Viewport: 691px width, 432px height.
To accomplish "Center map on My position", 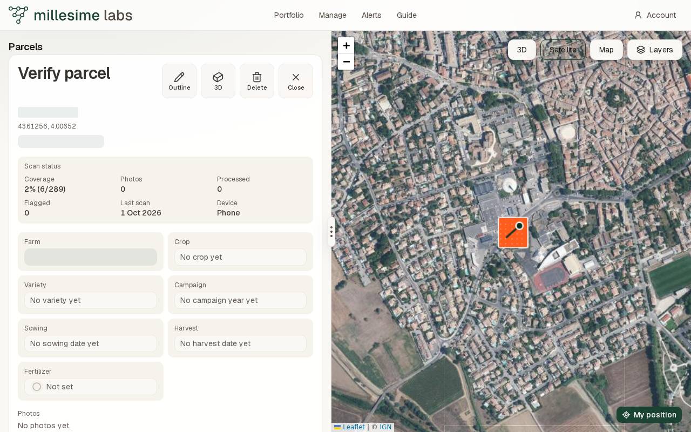I will 649,415.
